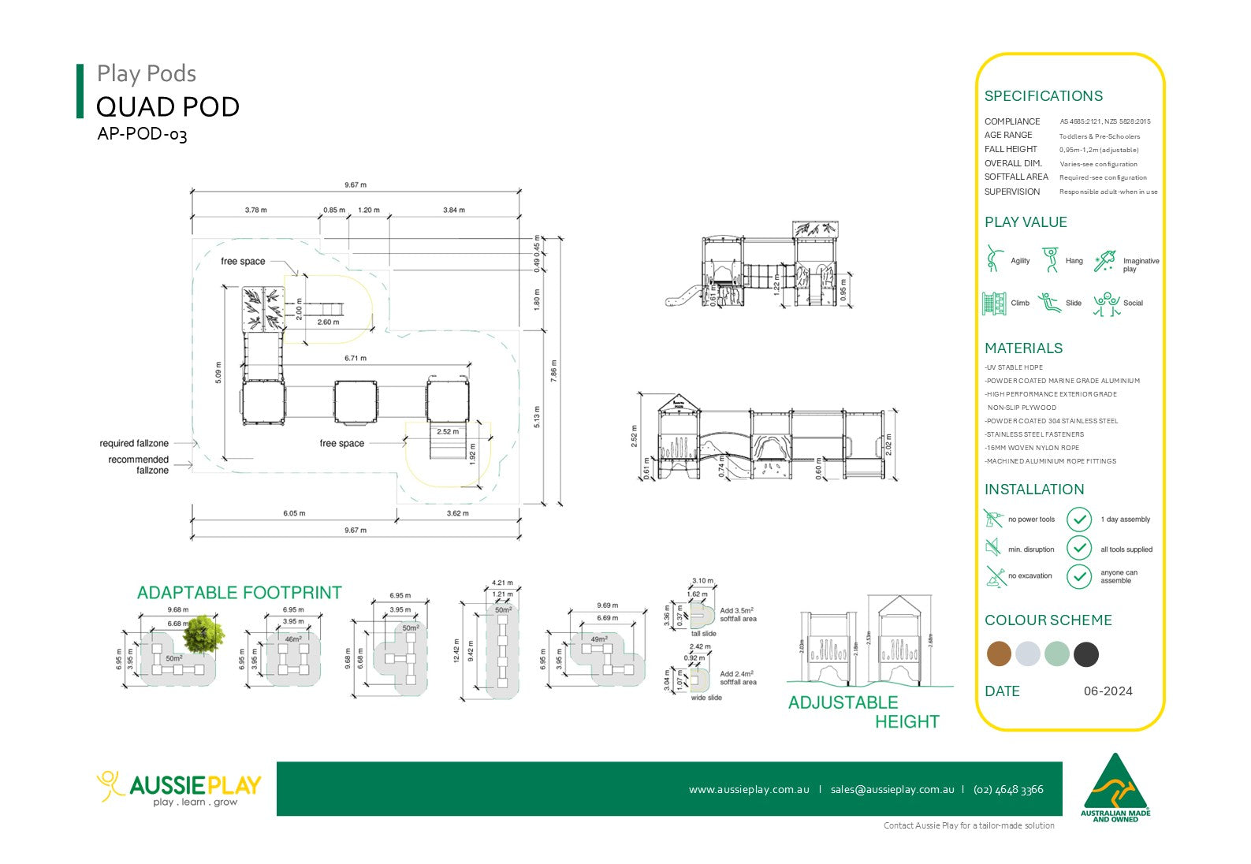Click the COMPLIANCE specification row
The height and width of the screenshot is (864, 1251).
tap(1067, 121)
